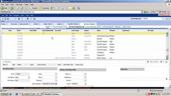
Task: Switch to Accounts tab
Action: (14, 24)
